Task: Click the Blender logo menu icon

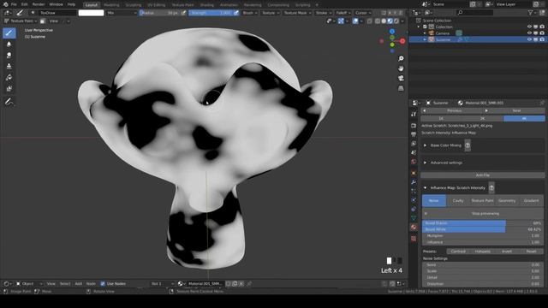Action: click(5, 4)
